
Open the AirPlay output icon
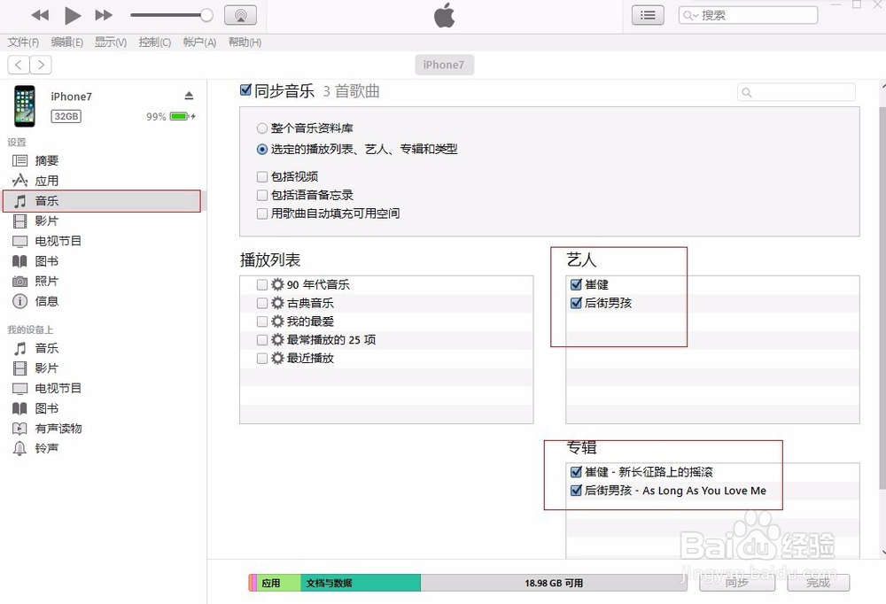(241, 15)
